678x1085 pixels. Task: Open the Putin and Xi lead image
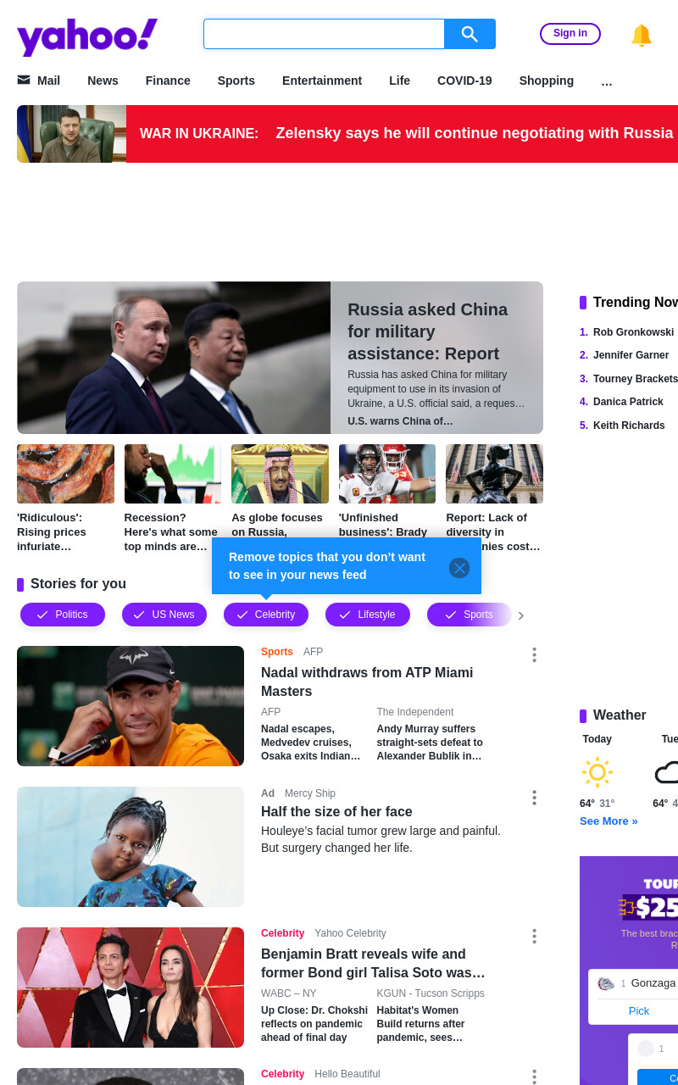[x=174, y=358]
